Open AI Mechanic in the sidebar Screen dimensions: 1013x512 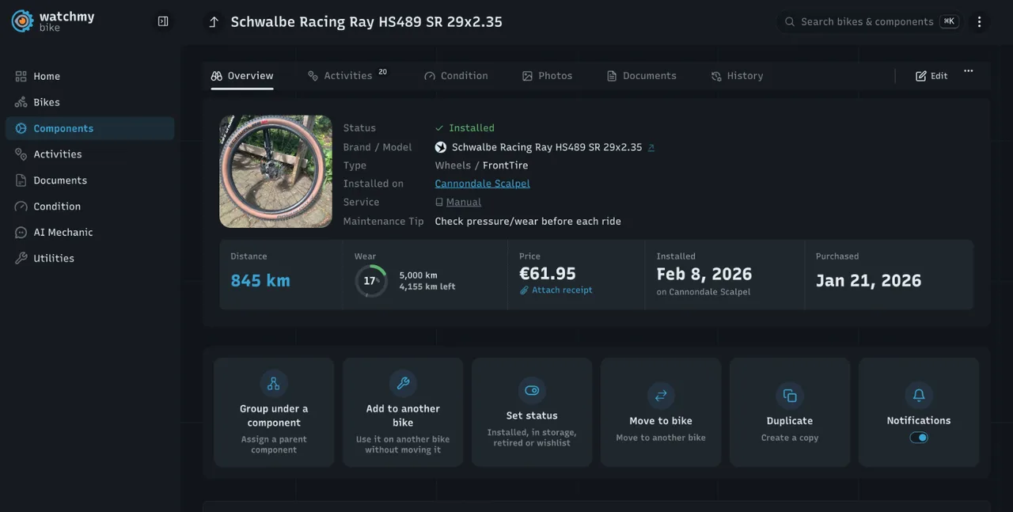click(90, 233)
